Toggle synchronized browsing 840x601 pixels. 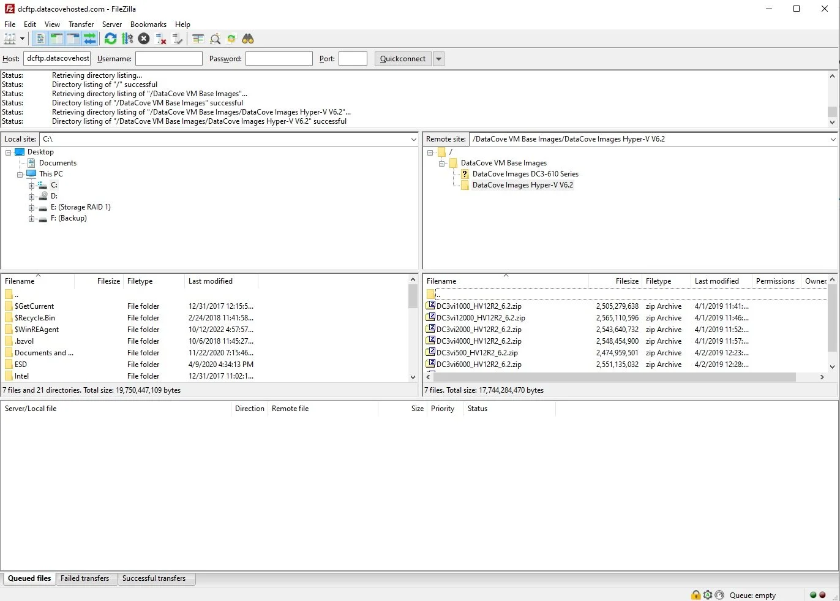coord(231,39)
